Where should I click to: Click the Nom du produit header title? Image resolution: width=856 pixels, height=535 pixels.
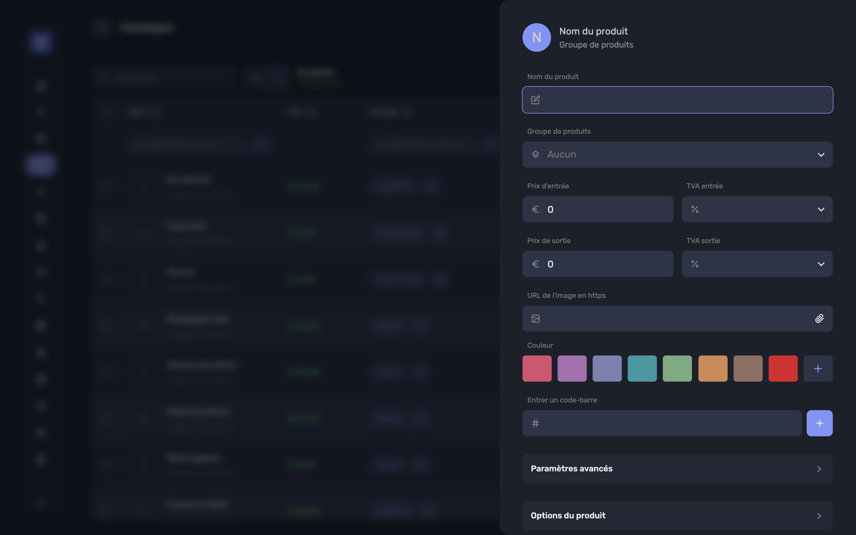click(x=593, y=31)
